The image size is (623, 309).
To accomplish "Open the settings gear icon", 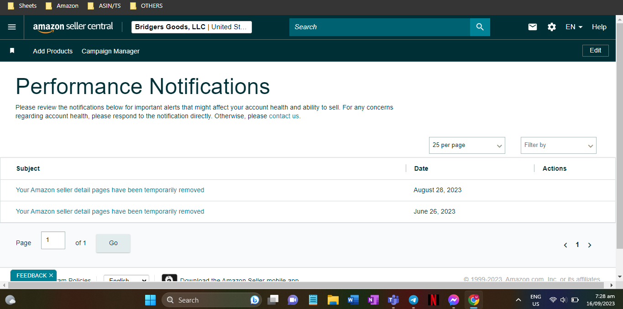I will tap(552, 27).
